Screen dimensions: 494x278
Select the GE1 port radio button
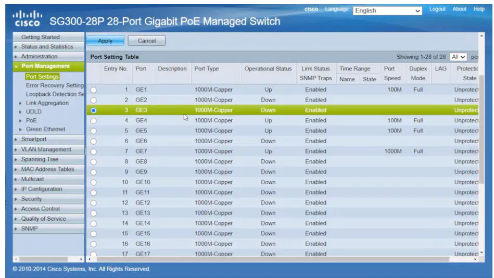coord(94,90)
